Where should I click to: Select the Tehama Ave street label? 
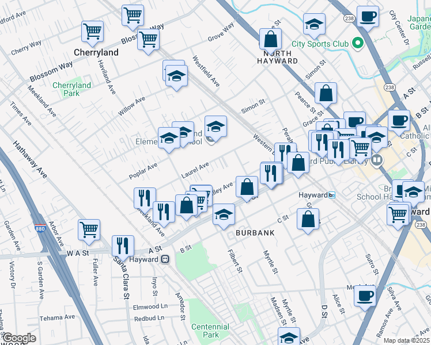(x=57, y=318)
